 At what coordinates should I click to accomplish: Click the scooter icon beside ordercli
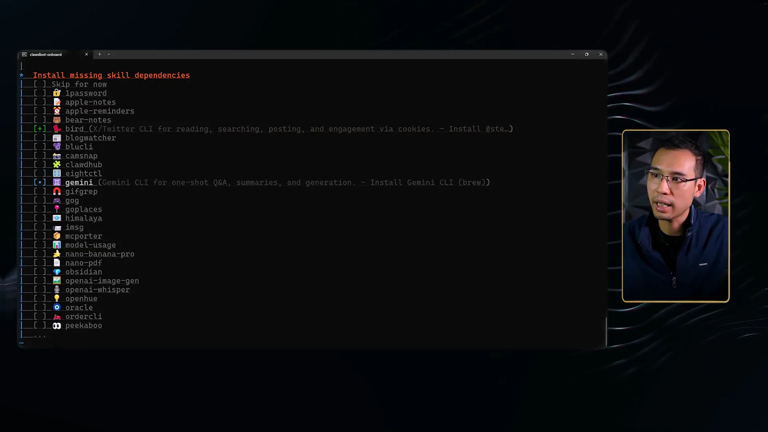tap(57, 316)
